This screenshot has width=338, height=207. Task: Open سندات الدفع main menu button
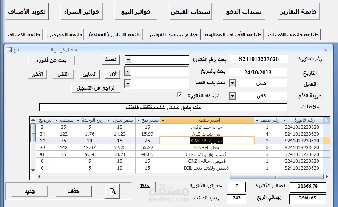coord(244,12)
